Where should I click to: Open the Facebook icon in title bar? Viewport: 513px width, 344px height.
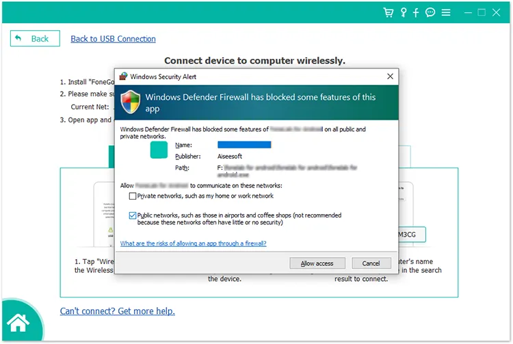[x=416, y=13]
